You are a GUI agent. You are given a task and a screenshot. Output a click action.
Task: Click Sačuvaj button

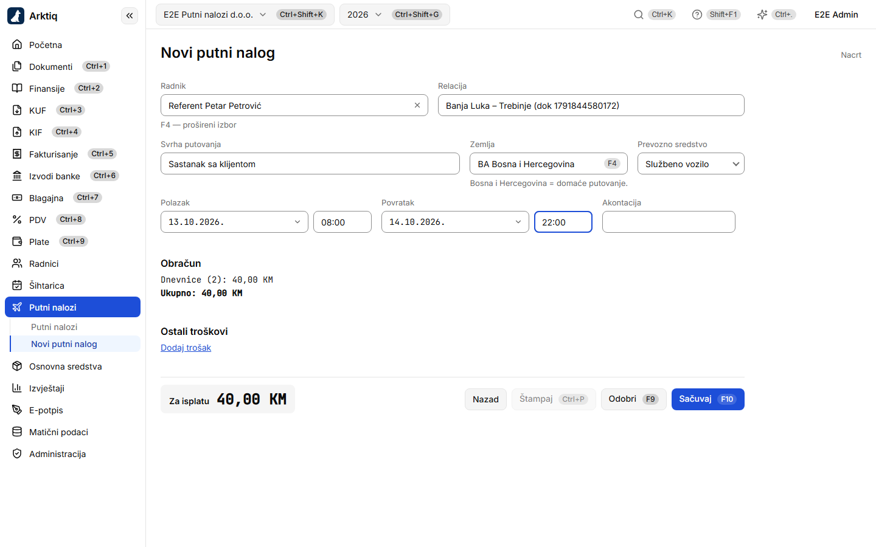(x=708, y=399)
